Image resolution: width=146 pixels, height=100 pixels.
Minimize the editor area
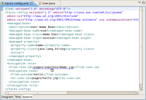(x=140, y=2)
